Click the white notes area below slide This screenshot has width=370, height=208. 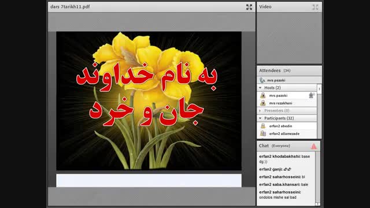click(x=149, y=181)
